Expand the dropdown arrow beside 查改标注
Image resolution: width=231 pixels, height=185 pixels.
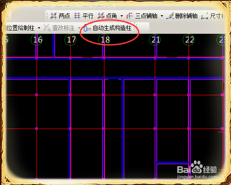point(79,28)
